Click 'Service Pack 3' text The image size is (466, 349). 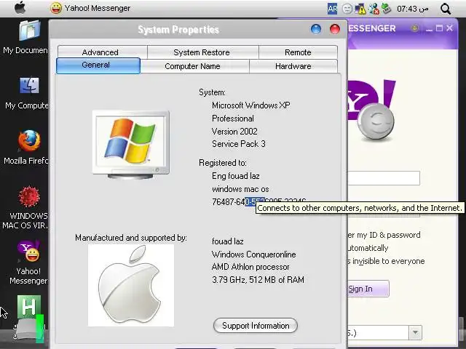point(239,144)
